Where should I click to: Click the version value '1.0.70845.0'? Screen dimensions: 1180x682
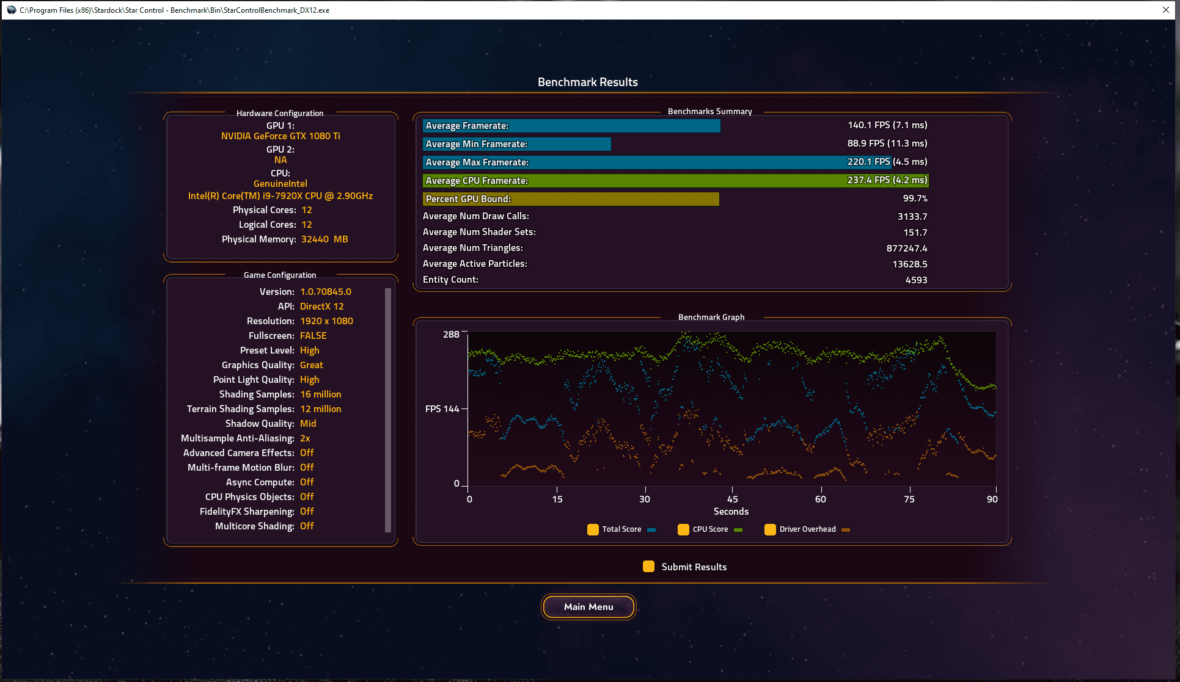click(x=326, y=292)
